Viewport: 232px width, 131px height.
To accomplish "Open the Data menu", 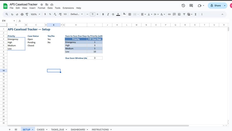I will click(x=50, y=8).
